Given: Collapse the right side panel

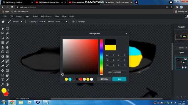Looking at the screenshot, I should (186, 16).
